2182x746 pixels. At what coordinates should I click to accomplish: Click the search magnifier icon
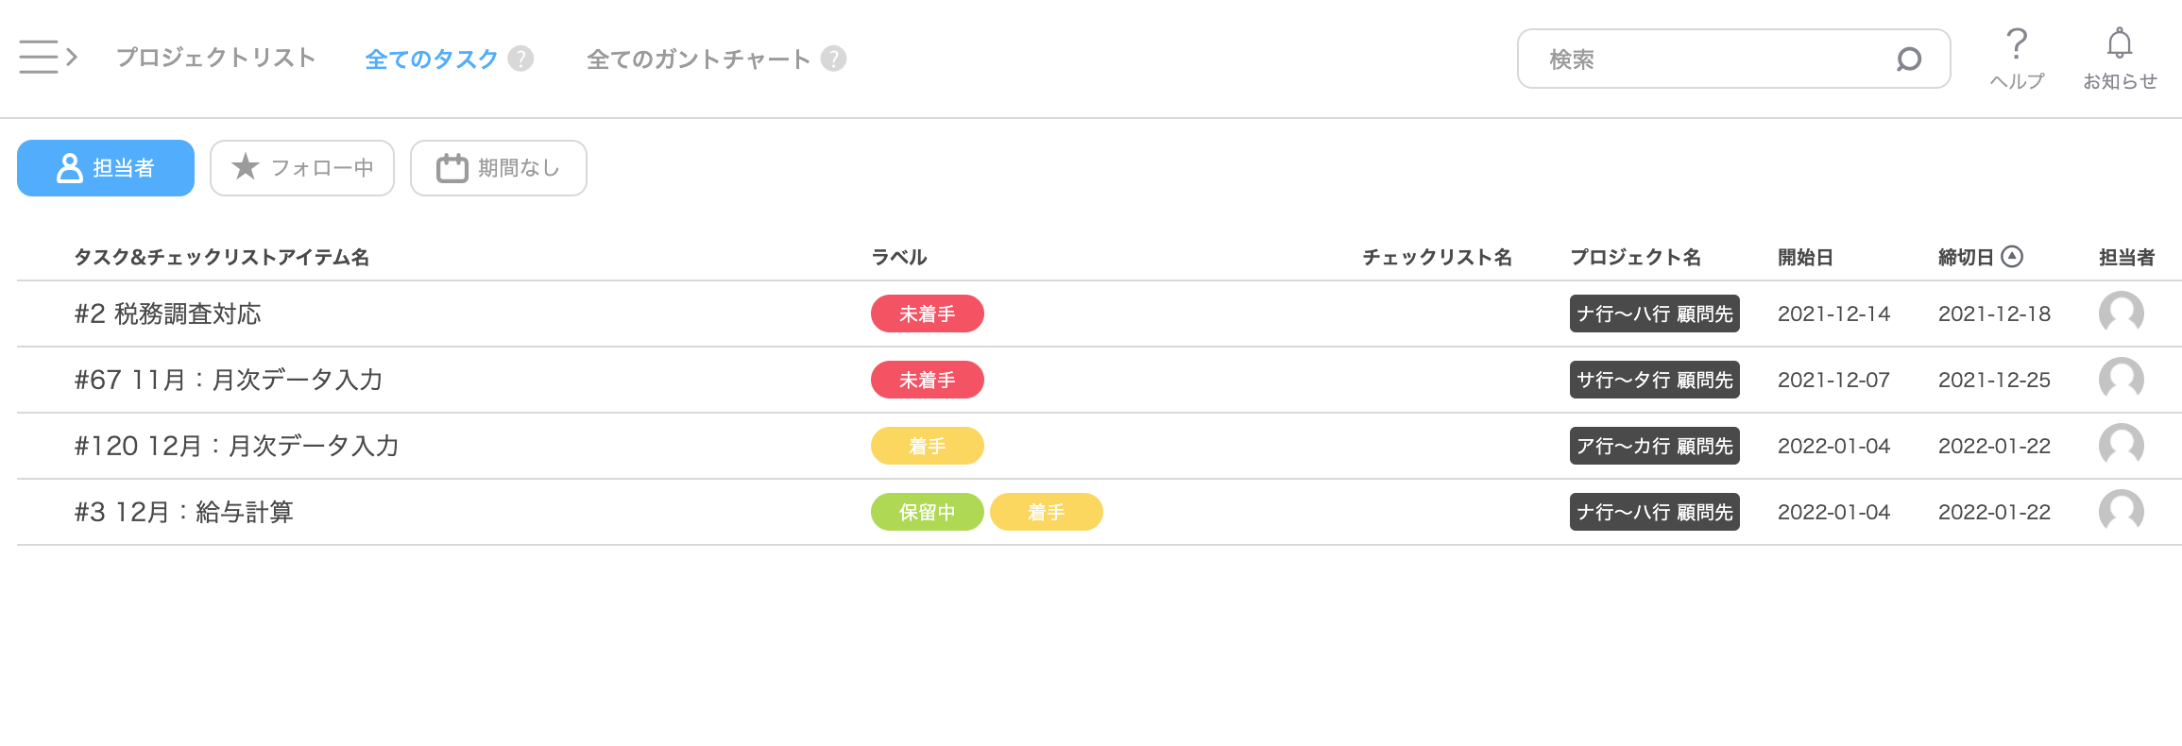[1908, 59]
